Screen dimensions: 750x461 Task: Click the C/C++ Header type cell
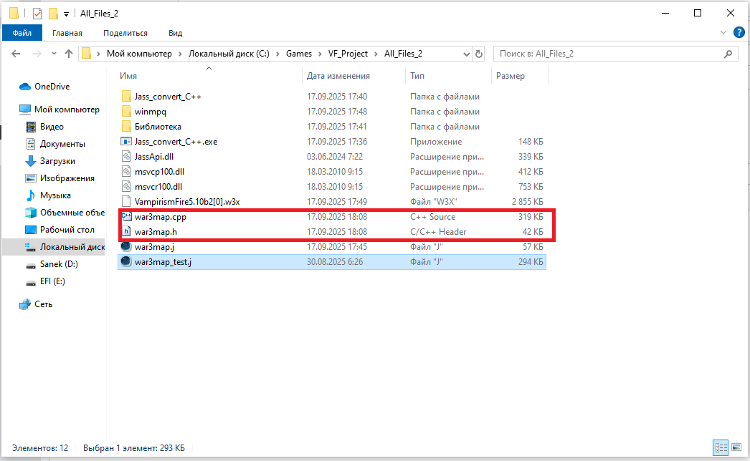click(438, 232)
